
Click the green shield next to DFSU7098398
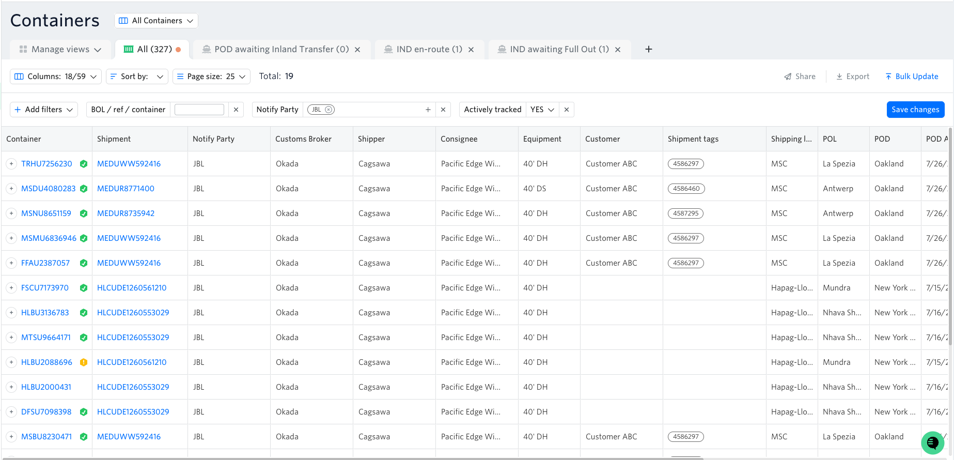click(x=84, y=412)
